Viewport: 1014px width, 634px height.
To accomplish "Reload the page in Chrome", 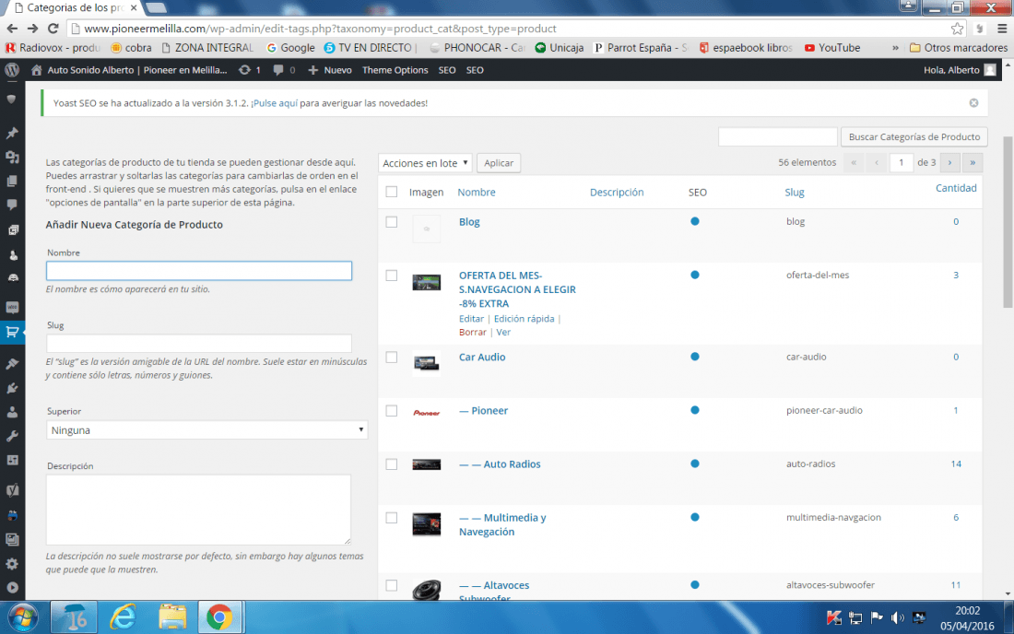I will [53, 29].
